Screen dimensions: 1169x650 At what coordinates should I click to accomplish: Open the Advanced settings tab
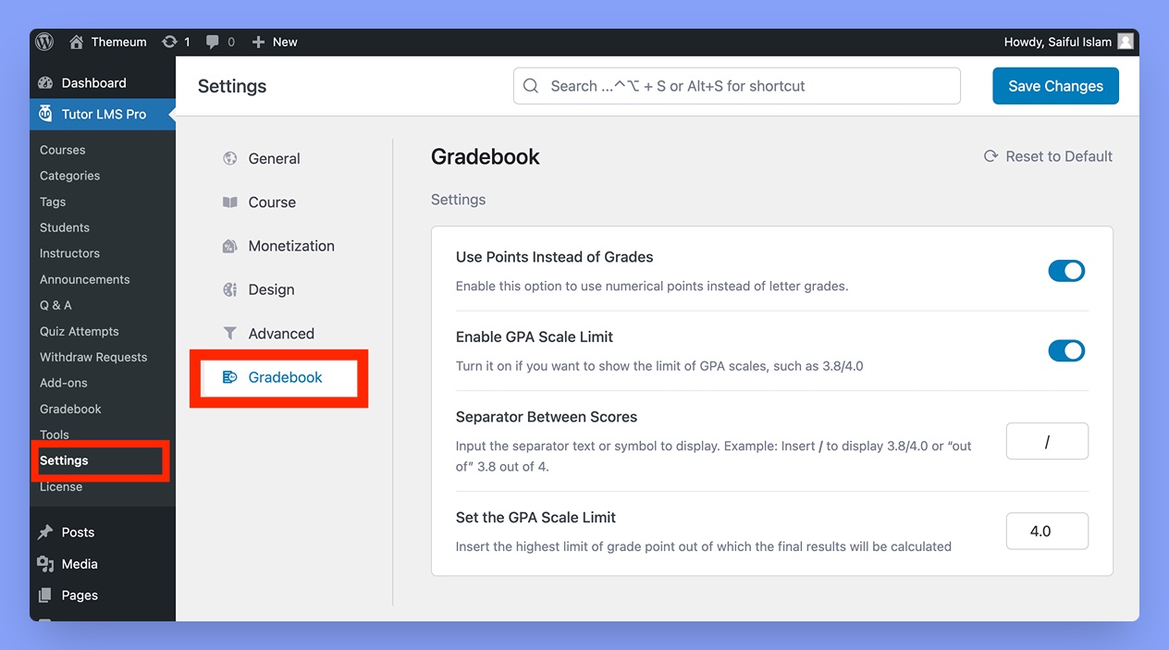pos(279,334)
